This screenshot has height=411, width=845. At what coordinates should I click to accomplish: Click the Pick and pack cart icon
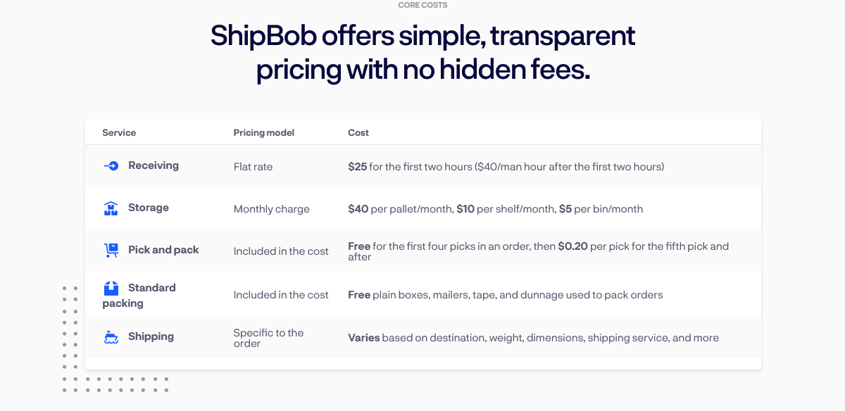coord(111,251)
